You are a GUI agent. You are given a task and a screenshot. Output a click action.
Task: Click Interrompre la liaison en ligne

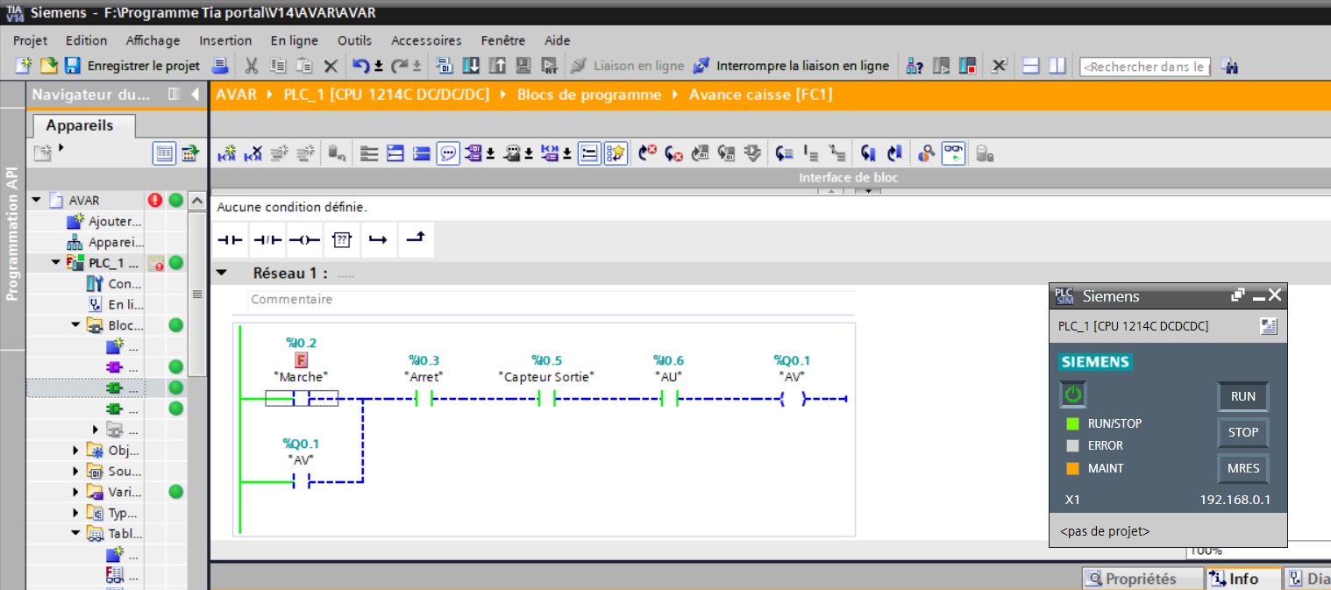pyautogui.click(x=791, y=66)
